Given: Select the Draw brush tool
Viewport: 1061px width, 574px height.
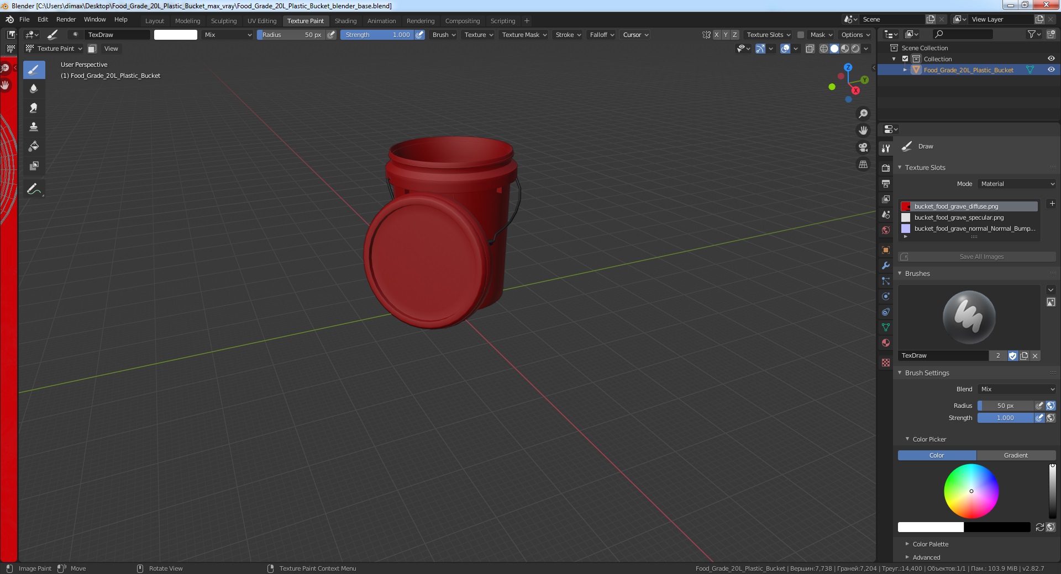Looking at the screenshot, I should (34, 70).
